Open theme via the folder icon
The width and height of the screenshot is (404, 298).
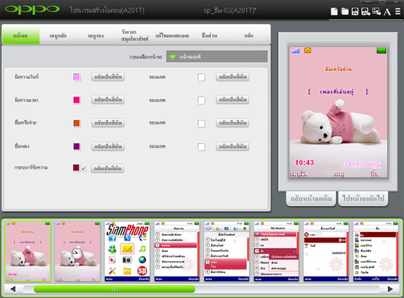345,11
